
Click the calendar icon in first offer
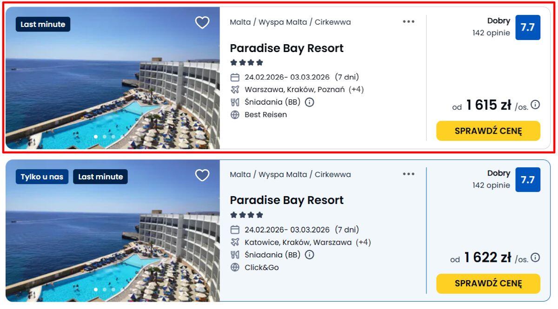pyautogui.click(x=235, y=78)
